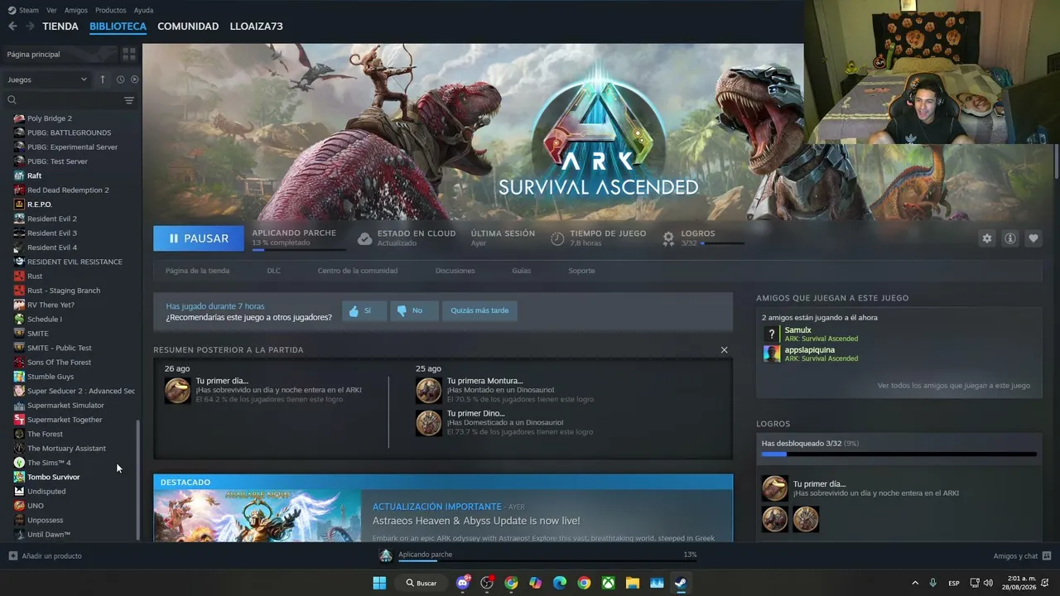The image size is (1060, 596).
Task: Open the advanced library filters icon
Action: (x=129, y=100)
